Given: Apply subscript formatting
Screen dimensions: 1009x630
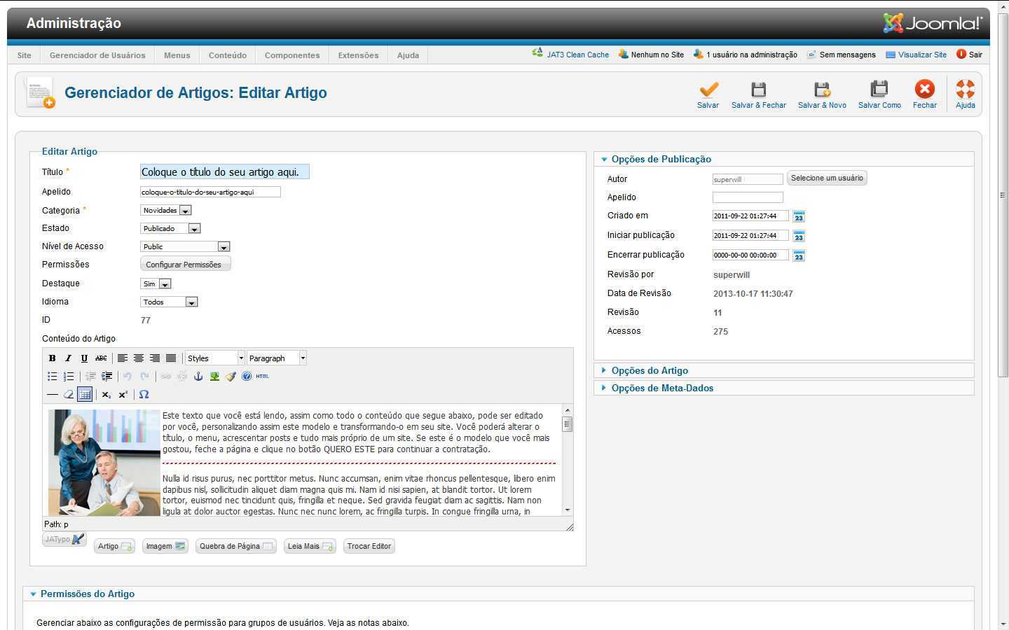Looking at the screenshot, I should [x=106, y=395].
